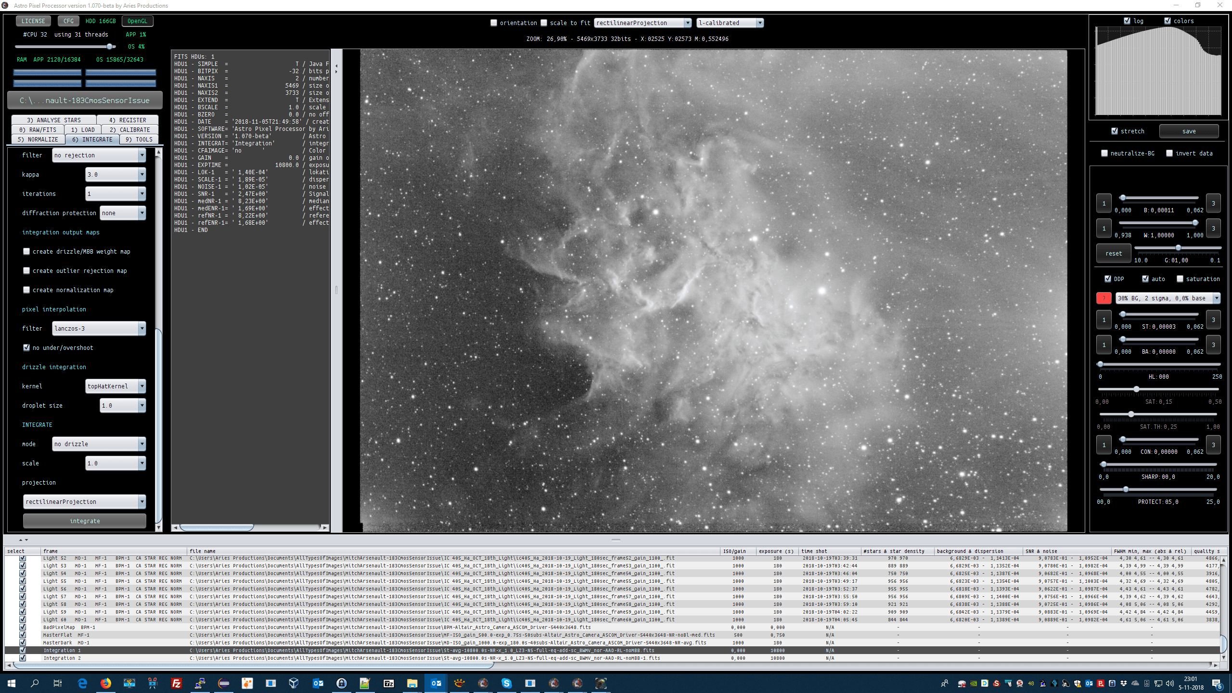The image size is (1232, 693).
Task: Click the working directory path button
Action: [x=85, y=100]
